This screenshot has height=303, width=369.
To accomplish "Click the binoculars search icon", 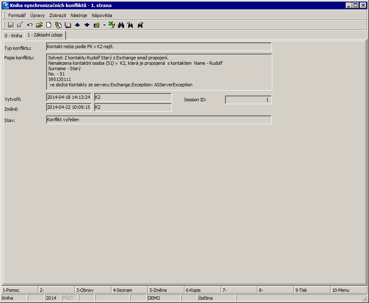I will [x=121, y=25].
